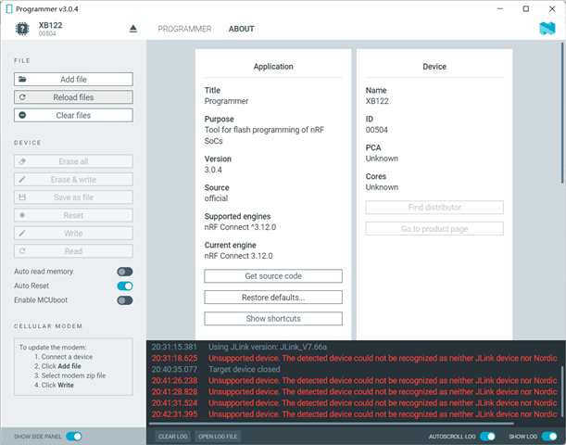Viewport: 566px width, 445px height.
Task: Click the '4. Click Write' modem instruction
Action: [x=54, y=385]
